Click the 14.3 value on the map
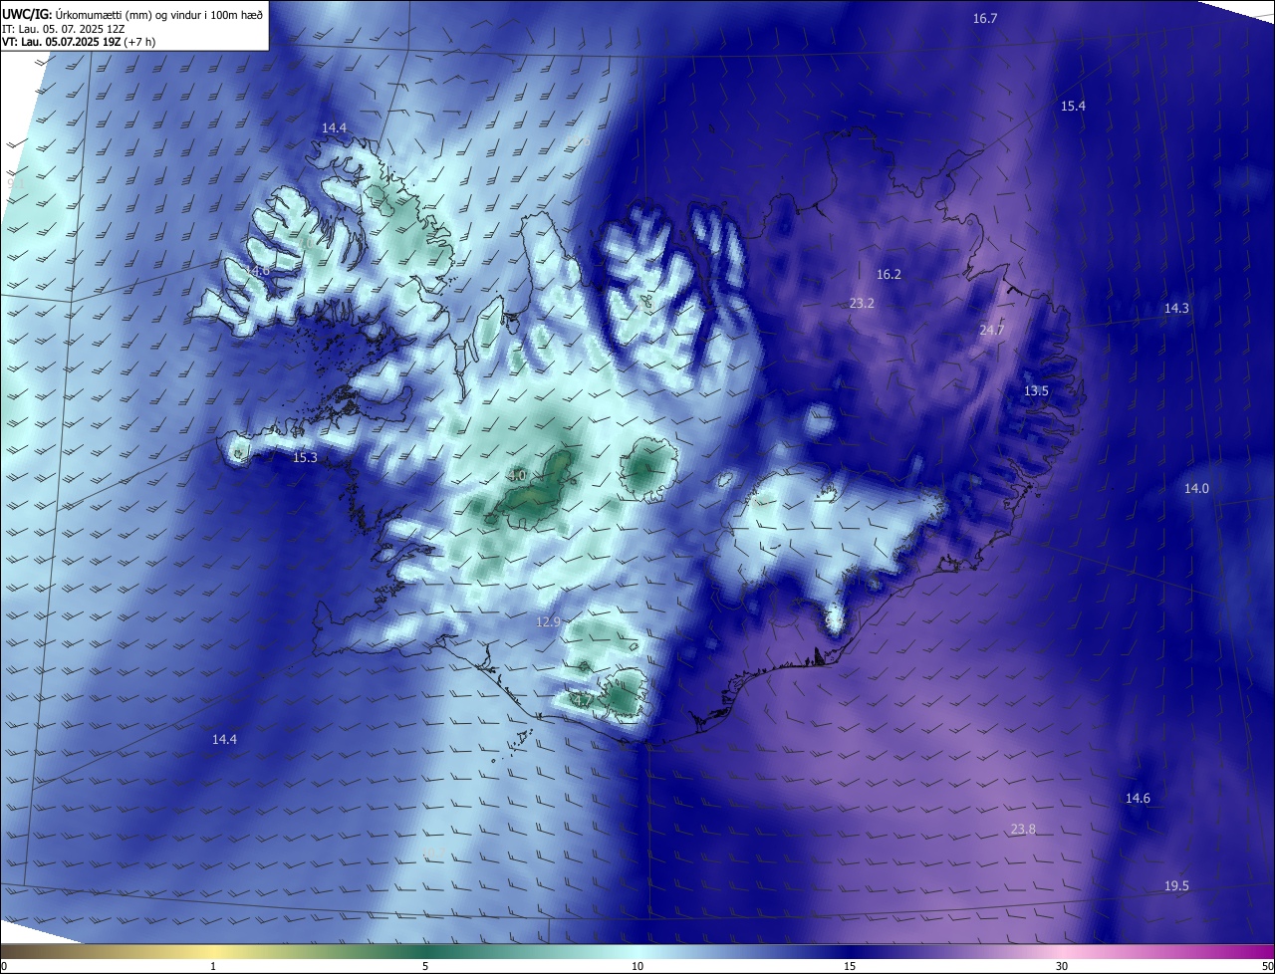This screenshot has width=1275, height=974. pyautogui.click(x=1176, y=309)
